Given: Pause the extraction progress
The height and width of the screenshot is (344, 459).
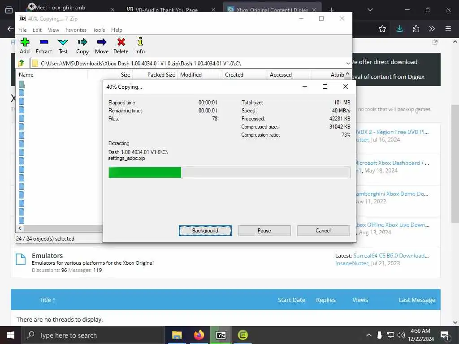Looking at the screenshot, I should click(x=264, y=231).
